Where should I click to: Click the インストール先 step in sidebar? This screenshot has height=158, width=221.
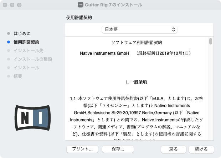click(28, 51)
